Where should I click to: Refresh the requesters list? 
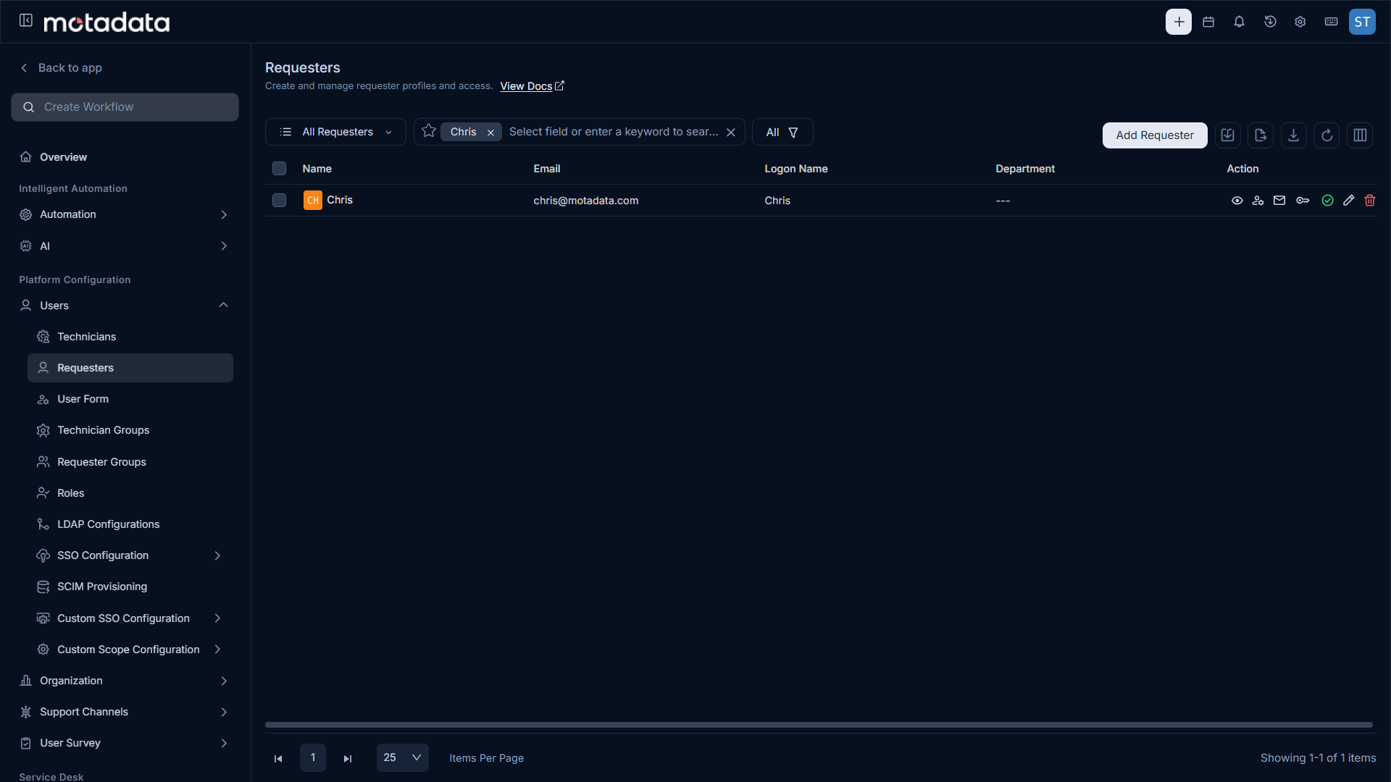tap(1327, 135)
